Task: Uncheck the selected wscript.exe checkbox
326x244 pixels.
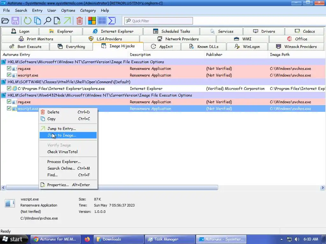Action: click(9, 108)
